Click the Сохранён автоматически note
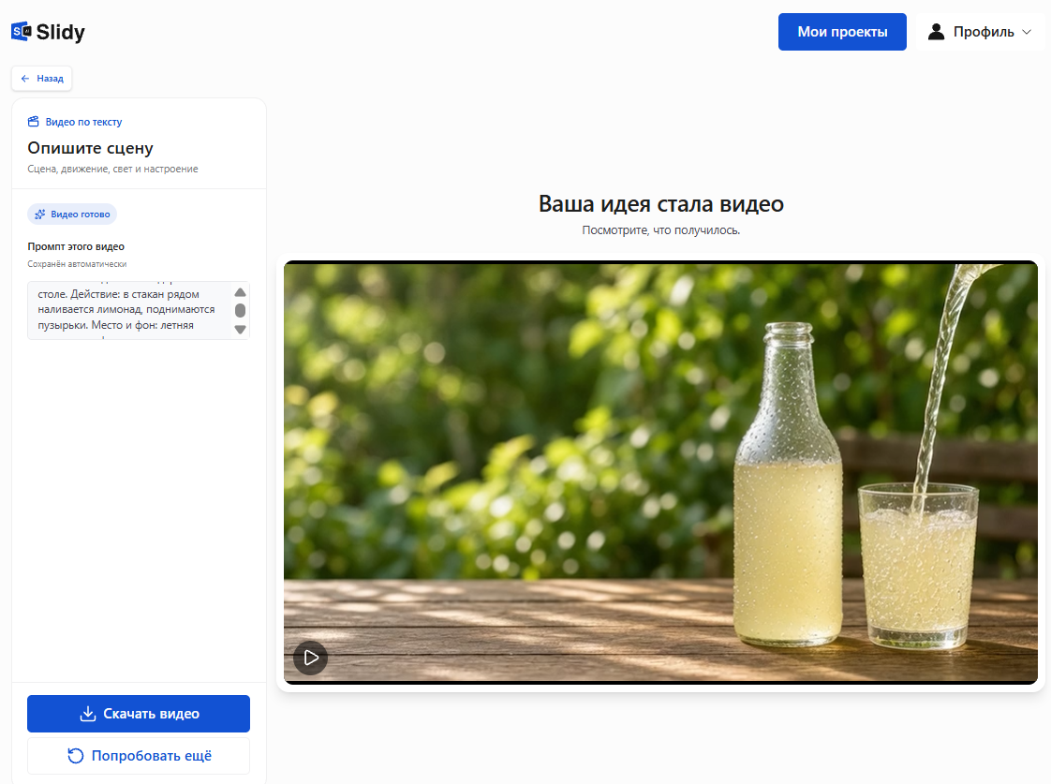 [77, 264]
